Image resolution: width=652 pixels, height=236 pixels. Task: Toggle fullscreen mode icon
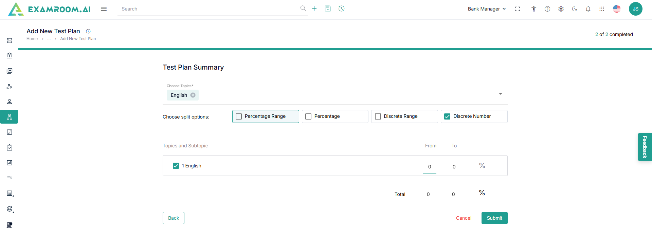click(518, 9)
